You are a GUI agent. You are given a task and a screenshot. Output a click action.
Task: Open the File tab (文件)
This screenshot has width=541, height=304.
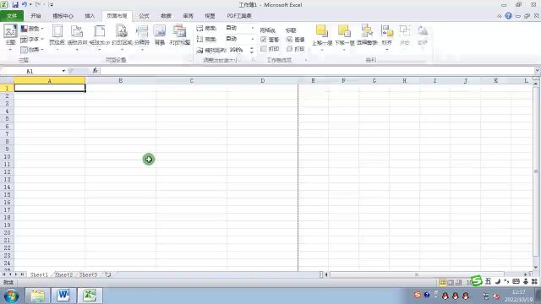(12, 16)
